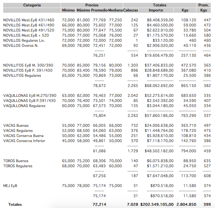Image resolution: width=215 pixels, height=208 pixels.
Task: Click the Totales label in bottom row
Action: click(15, 204)
